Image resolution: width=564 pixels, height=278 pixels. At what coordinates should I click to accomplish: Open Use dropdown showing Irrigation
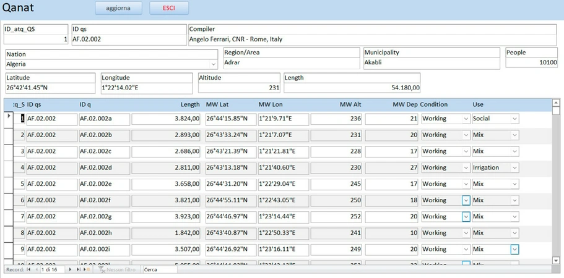point(514,167)
